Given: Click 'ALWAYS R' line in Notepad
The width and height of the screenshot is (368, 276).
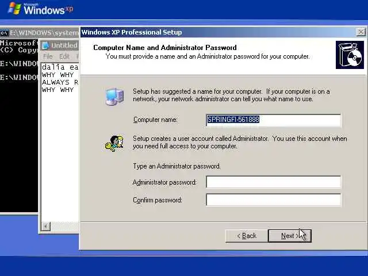Looking at the screenshot, I should tap(60, 82).
